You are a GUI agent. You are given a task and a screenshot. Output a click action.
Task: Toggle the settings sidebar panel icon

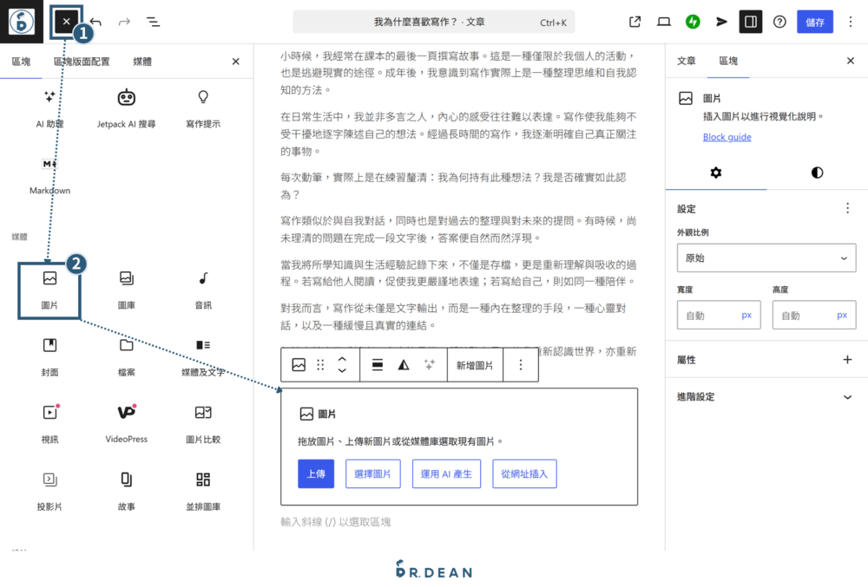click(x=749, y=21)
